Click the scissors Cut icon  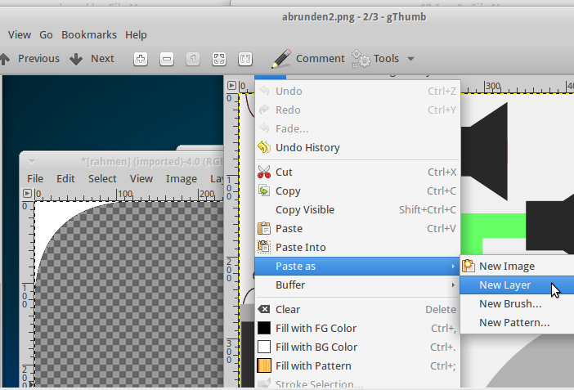(264, 172)
